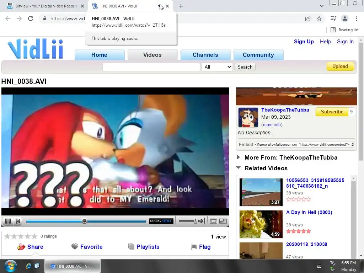Open the 20200118_210038 video link
The height and width of the screenshot is (273, 364).
307,244
